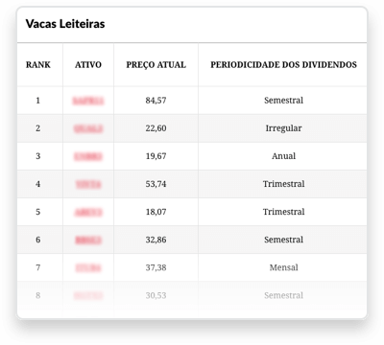
Task: Select the price cell showing 53,74
Action: point(156,184)
